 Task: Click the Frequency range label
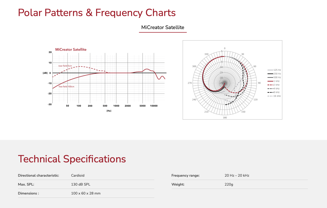coord(185,175)
